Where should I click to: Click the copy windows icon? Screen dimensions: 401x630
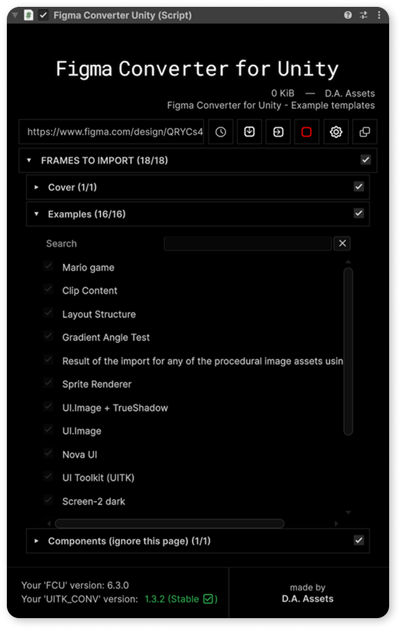click(365, 132)
